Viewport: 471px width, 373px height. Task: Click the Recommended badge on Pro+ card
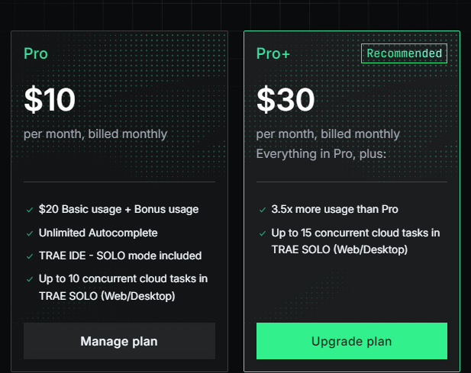404,53
